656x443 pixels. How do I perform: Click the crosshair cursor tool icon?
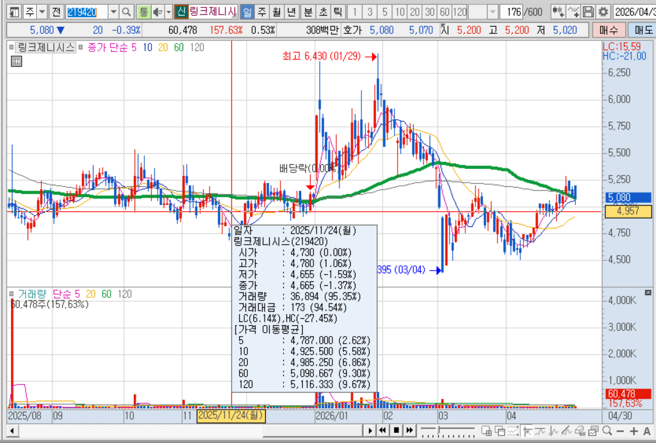coord(527,431)
